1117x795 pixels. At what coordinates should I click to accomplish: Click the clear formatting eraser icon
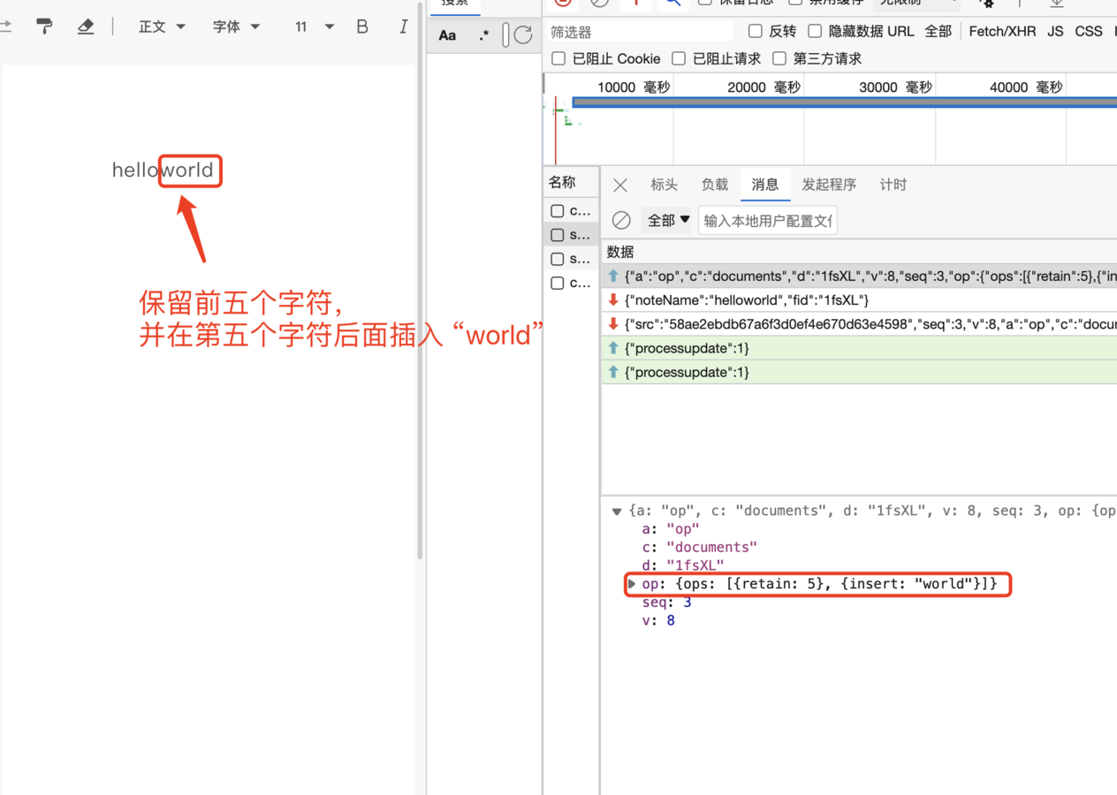click(86, 26)
